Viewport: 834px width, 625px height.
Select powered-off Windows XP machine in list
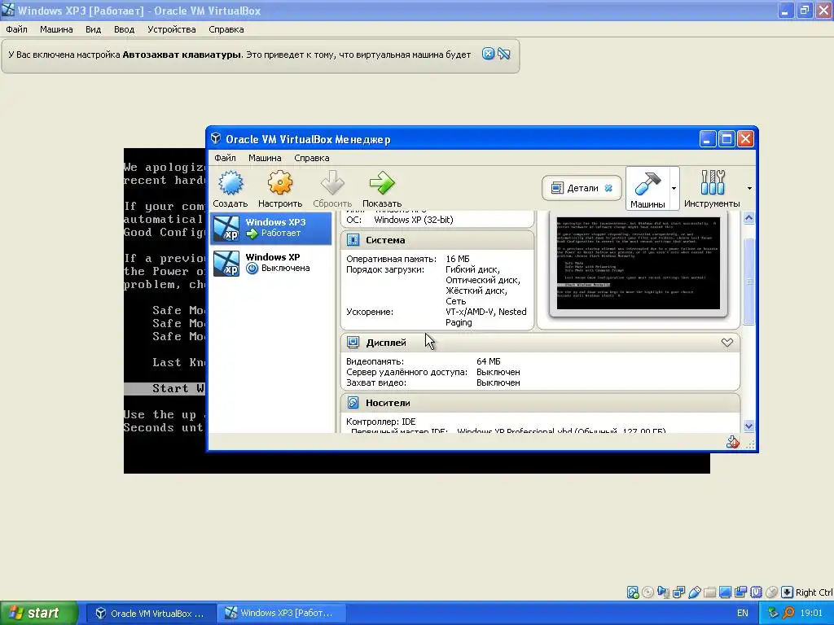pos(271,263)
